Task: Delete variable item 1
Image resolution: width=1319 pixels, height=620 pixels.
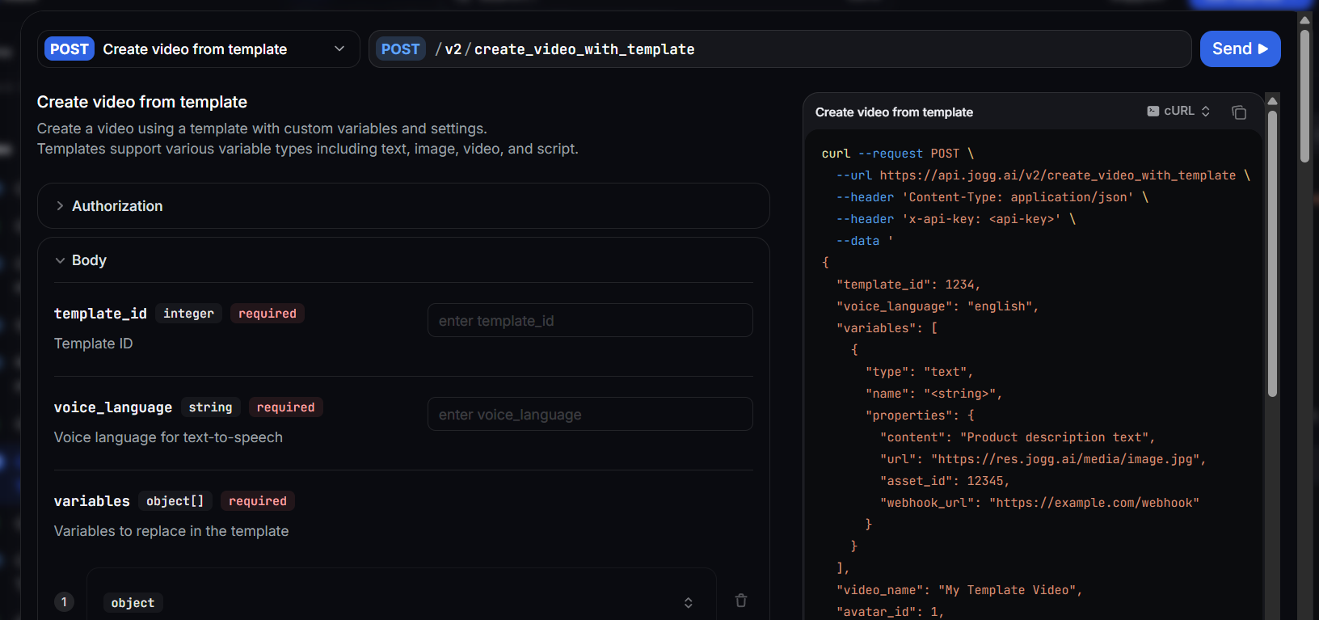Action: coord(741,601)
